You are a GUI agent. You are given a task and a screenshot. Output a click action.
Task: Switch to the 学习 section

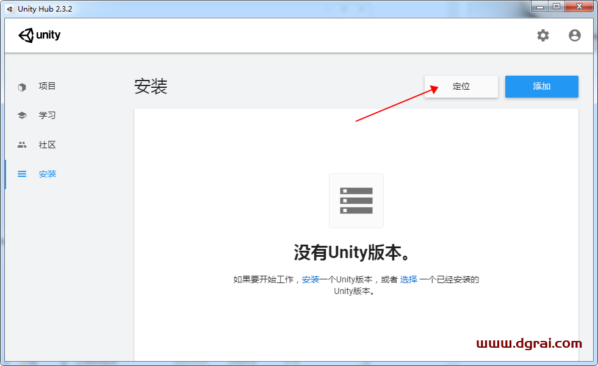tap(47, 115)
